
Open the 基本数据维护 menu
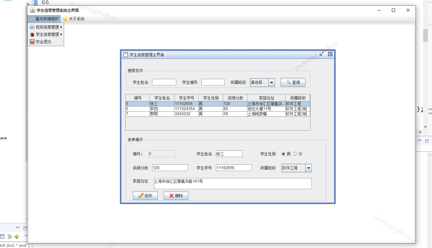(44, 18)
